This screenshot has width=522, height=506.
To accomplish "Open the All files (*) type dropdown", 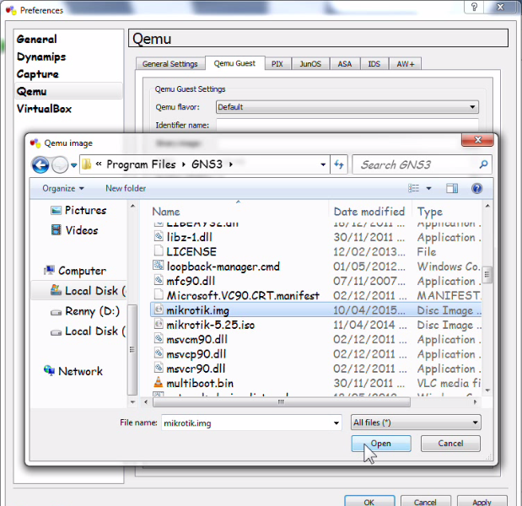I will [416, 423].
